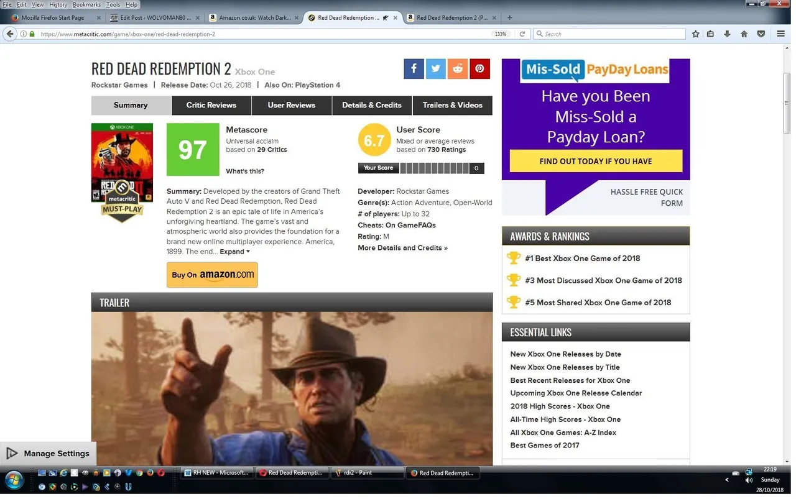
Task: Share the page on Facebook
Action: coord(414,68)
